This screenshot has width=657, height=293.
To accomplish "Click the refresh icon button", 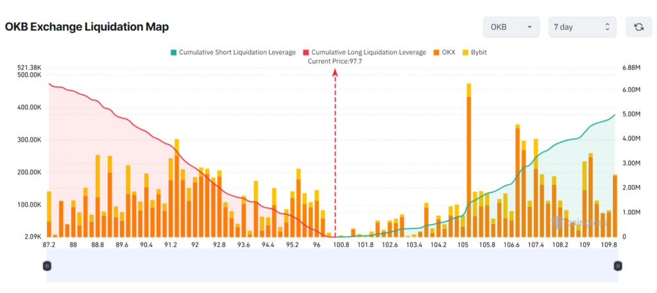I will [x=638, y=27].
